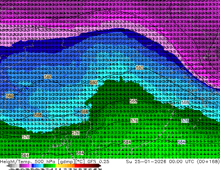220x170 pixels.
Task: Click the pale-blue 568 contour label
Action: [185, 103]
